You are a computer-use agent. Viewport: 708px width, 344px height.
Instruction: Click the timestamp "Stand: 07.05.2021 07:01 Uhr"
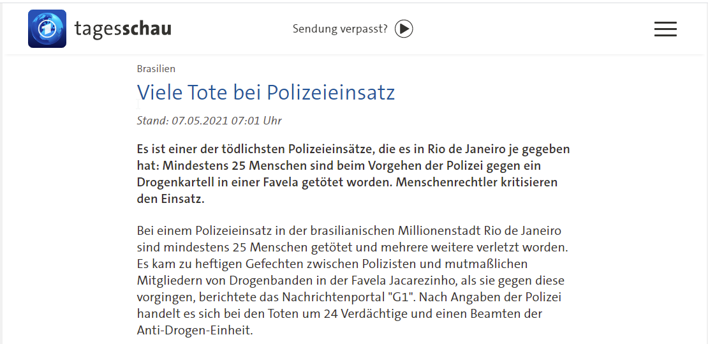pos(209,121)
